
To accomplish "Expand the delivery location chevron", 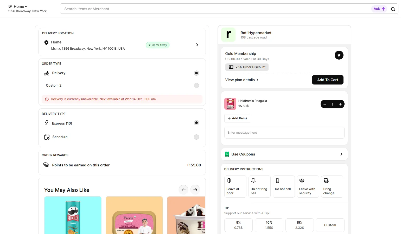I will pos(197,45).
